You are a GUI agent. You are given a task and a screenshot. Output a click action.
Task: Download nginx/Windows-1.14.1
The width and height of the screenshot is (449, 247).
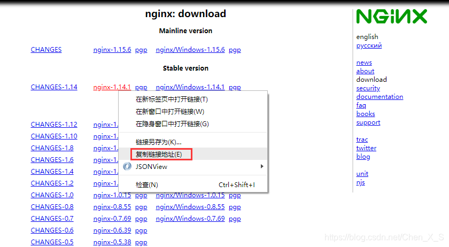(x=190, y=87)
